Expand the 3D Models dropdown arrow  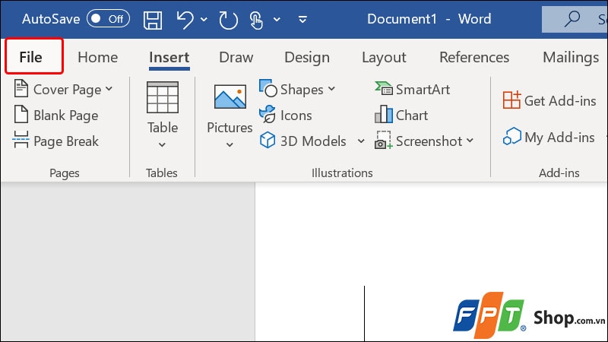(361, 141)
